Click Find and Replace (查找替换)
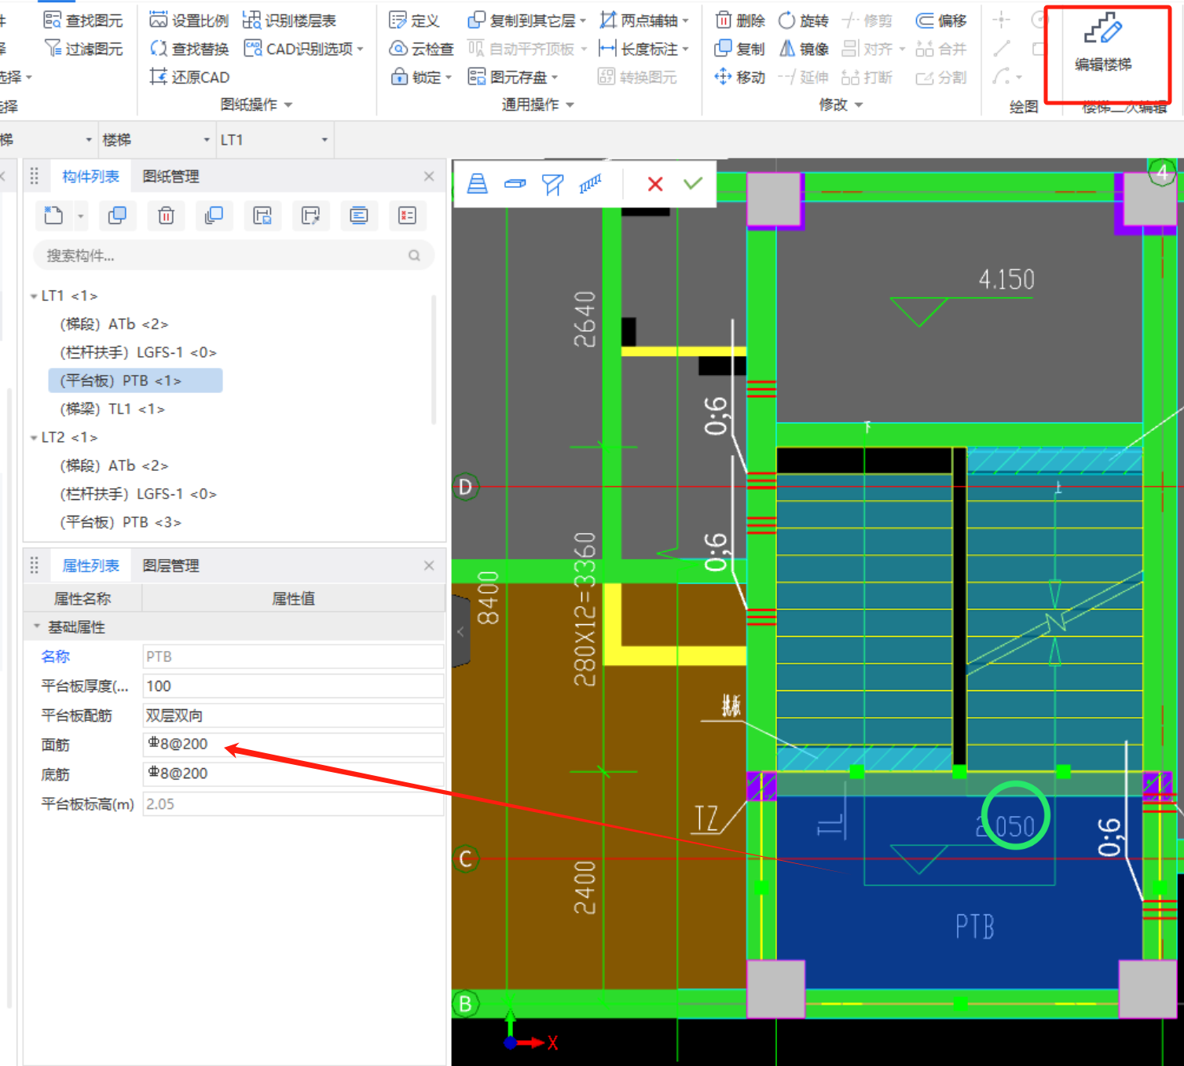The image size is (1184, 1066). (189, 49)
